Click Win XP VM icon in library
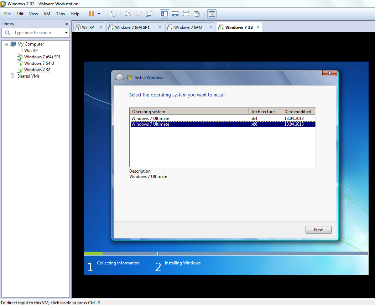375x305 pixels. tap(20, 51)
